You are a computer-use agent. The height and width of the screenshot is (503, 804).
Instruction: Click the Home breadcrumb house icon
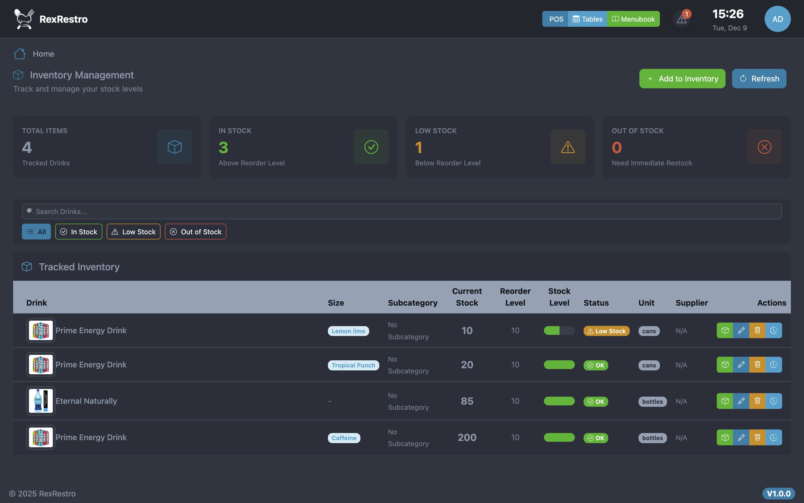pos(20,54)
